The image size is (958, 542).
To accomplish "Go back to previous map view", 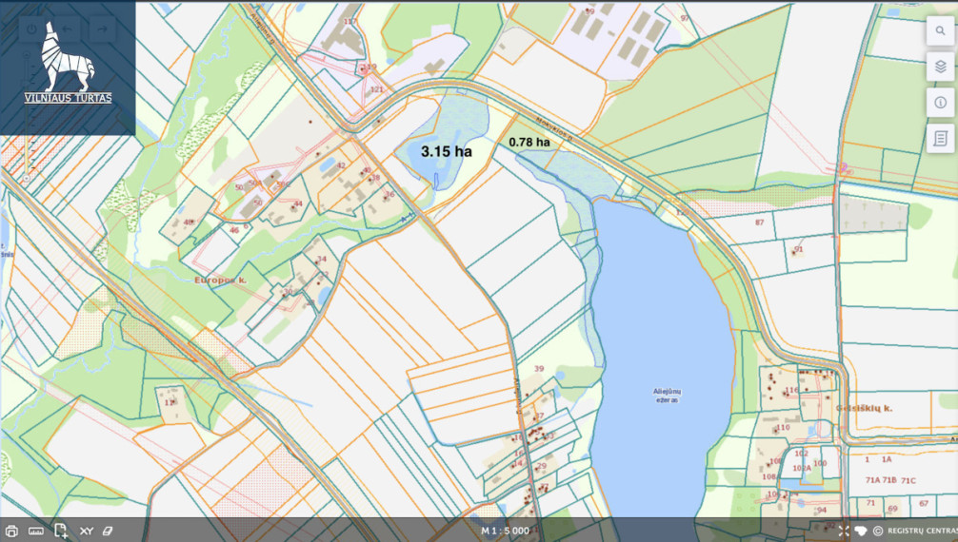I will pyautogui.click(x=68, y=29).
